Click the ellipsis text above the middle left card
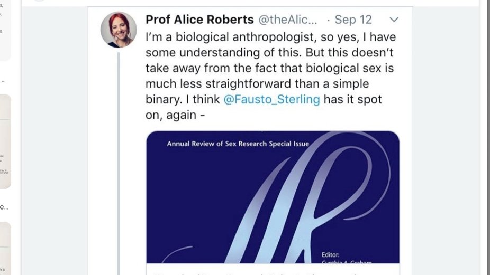This screenshot has width=490, height=275. (x=4, y=81)
